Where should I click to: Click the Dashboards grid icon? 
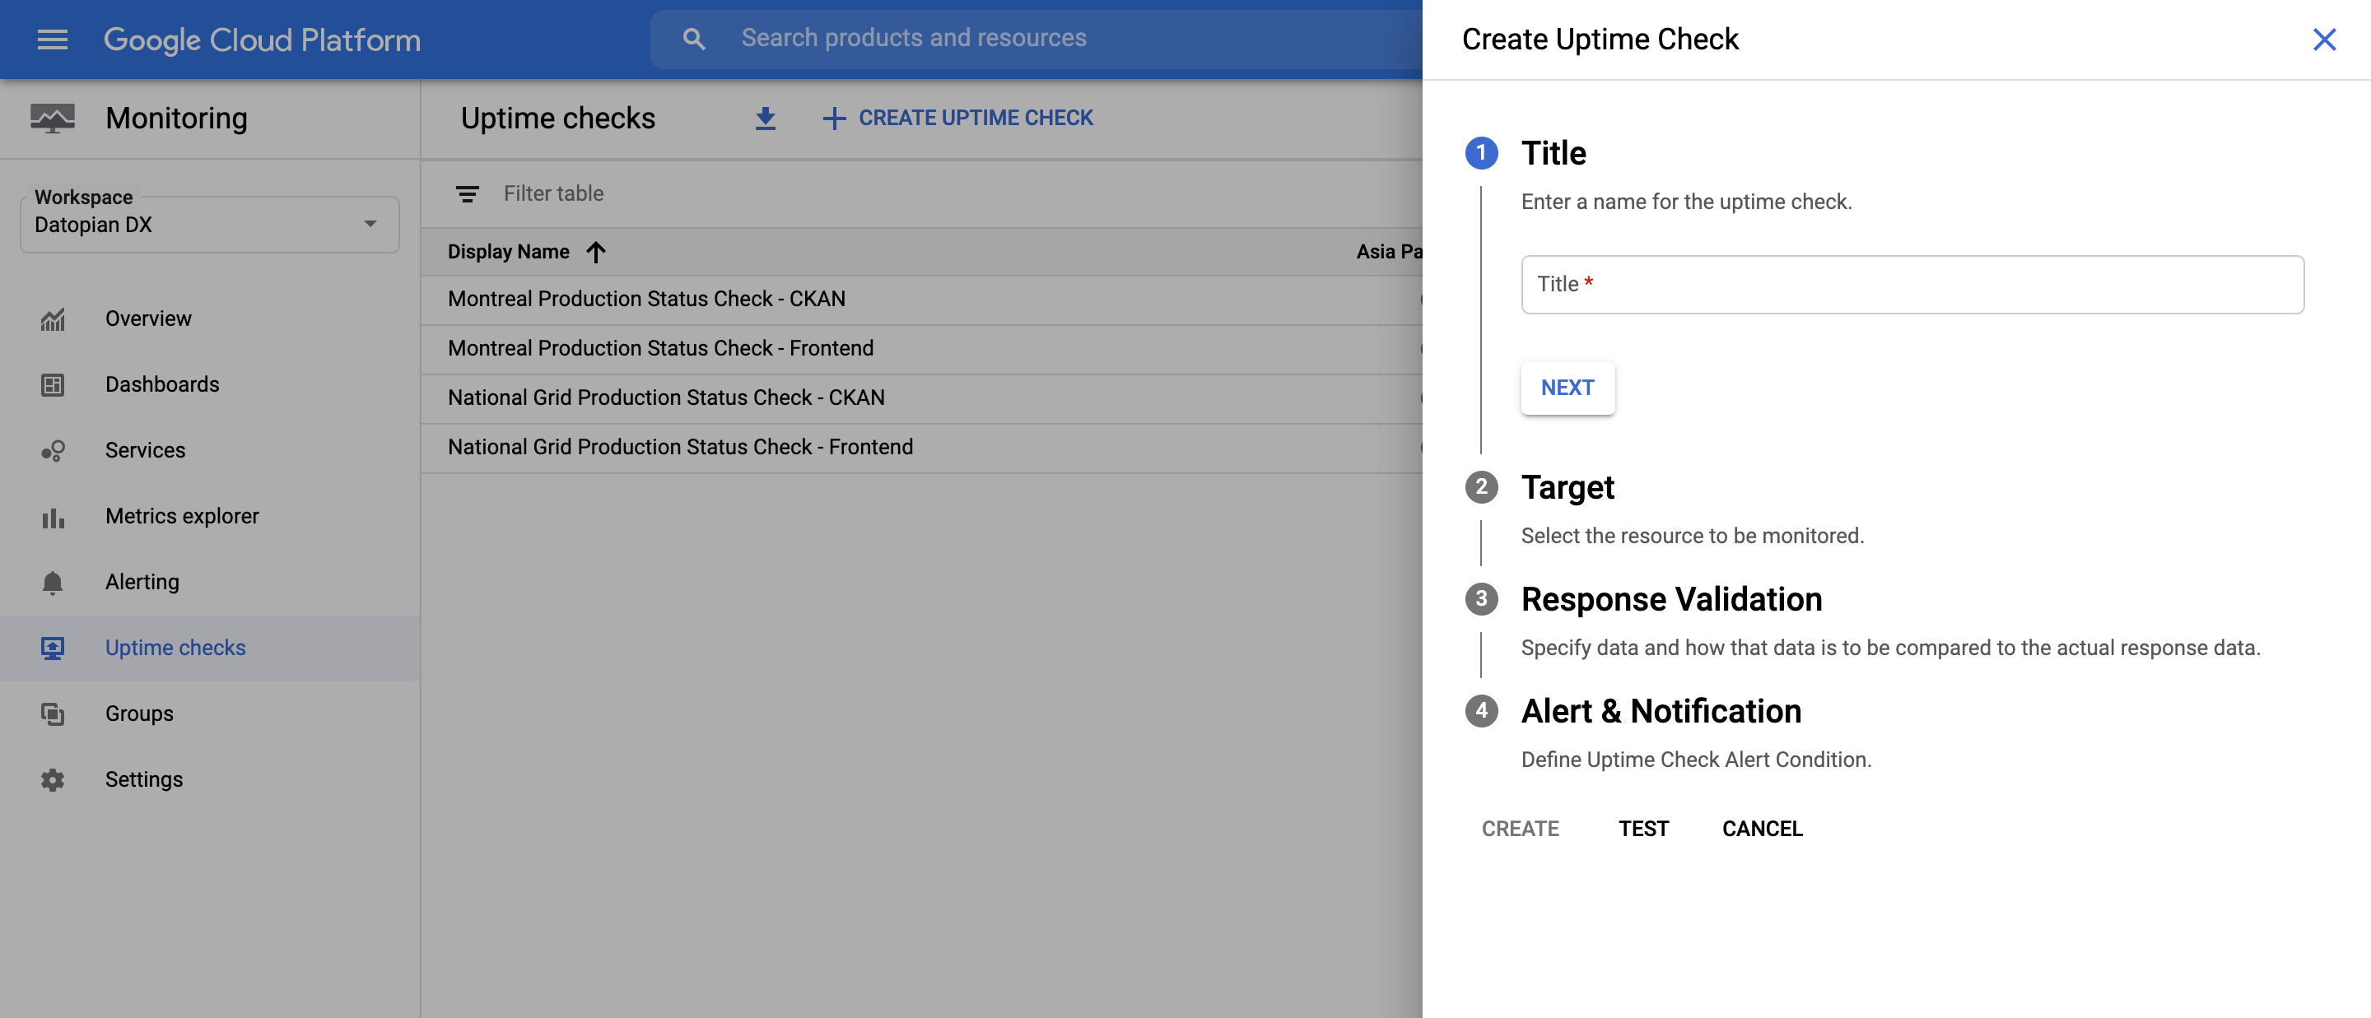tap(53, 385)
